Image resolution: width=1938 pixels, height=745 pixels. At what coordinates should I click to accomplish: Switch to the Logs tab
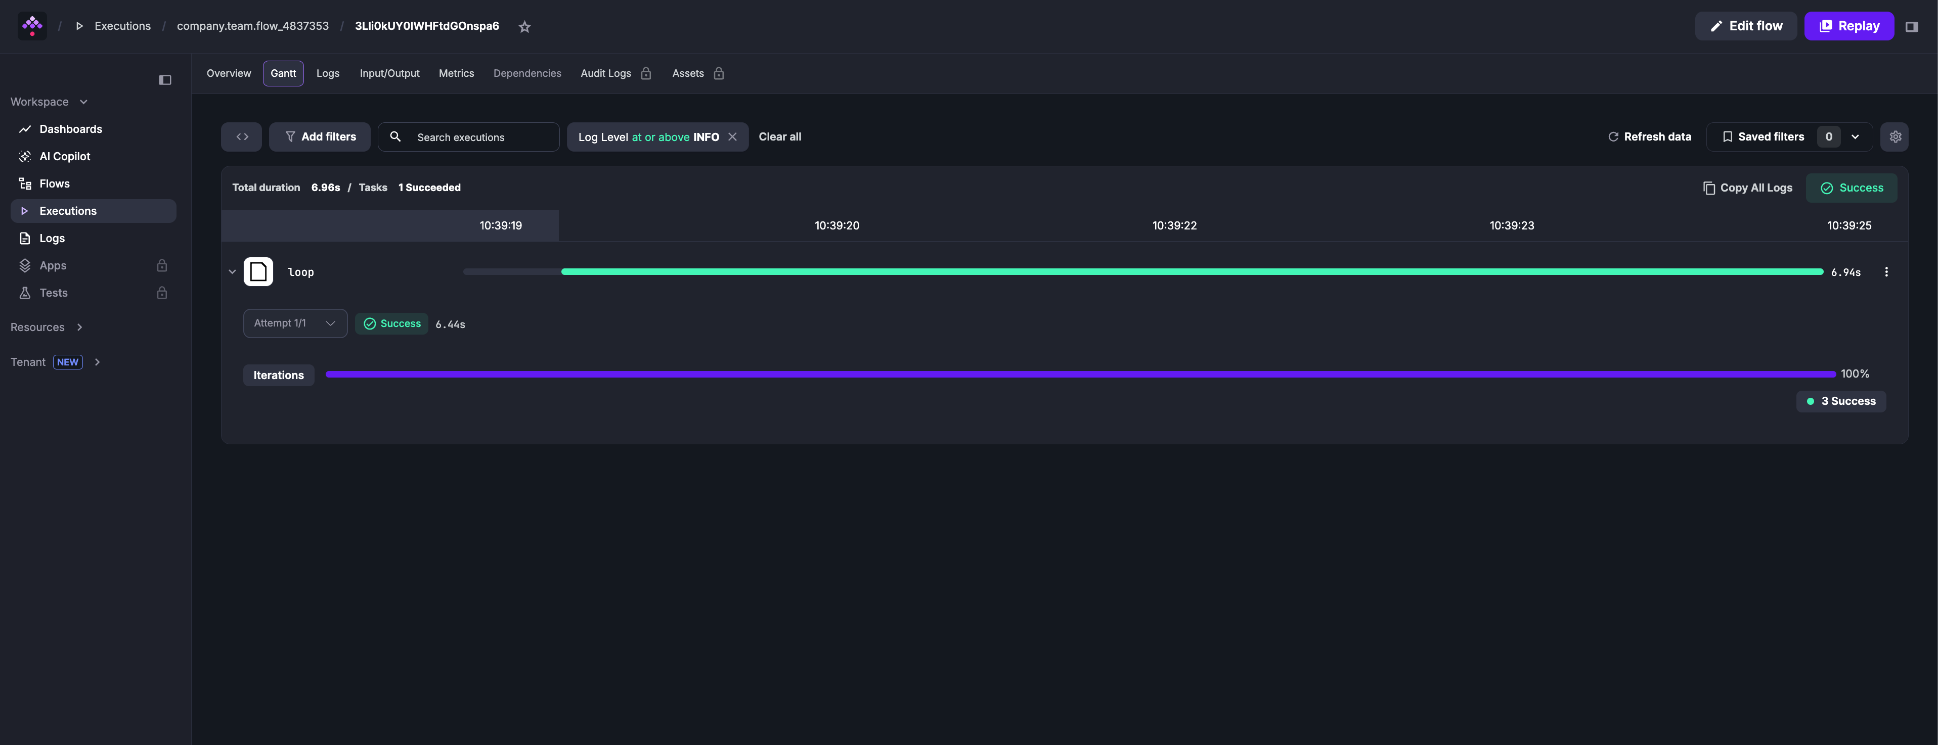tap(327, 74)
